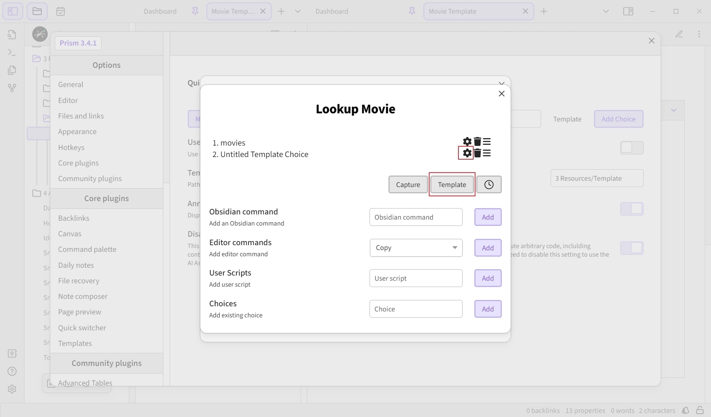Viewport: 711px width, 417px height.
Task: Click the Obsidian command input field
Action: [x=416, y=217]
